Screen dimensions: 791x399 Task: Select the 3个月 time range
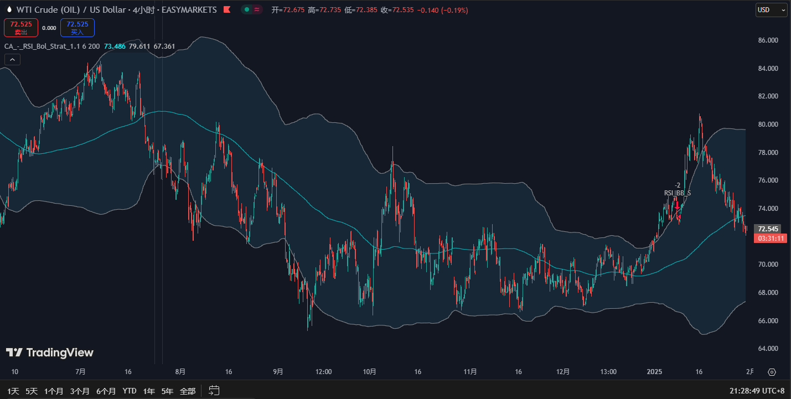click(x=80, y=391)
